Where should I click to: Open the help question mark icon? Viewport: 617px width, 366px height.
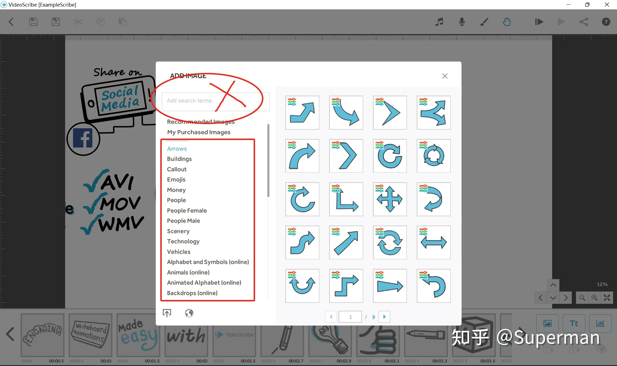606,22
